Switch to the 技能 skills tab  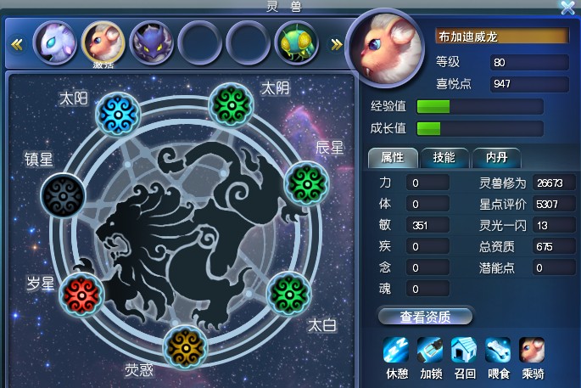[x=444, y=158]
